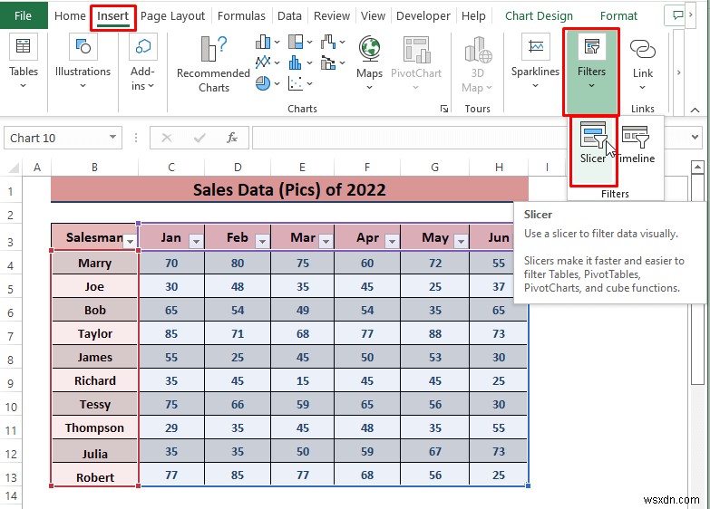Open the Tables group button
The image size is (710, 509).
point(23,62)
